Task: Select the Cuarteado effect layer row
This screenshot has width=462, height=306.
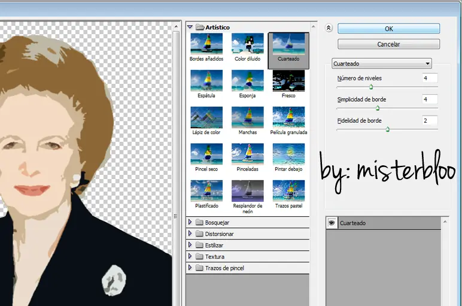Action: point(384,223)
